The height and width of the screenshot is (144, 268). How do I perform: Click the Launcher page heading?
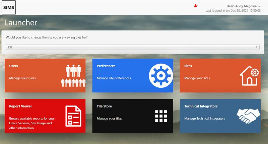21,22
